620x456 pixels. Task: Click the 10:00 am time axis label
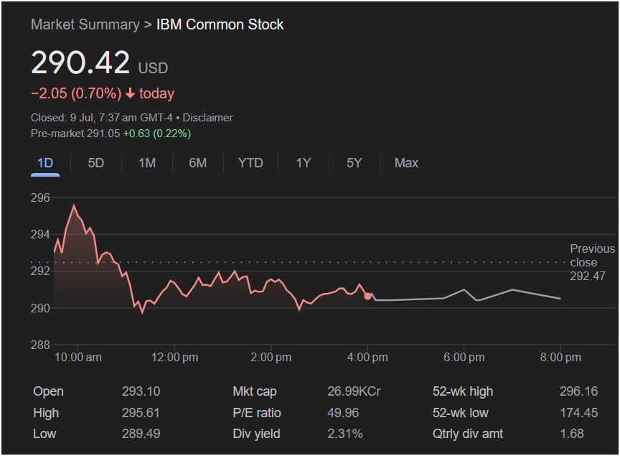(x=78, y=358)
